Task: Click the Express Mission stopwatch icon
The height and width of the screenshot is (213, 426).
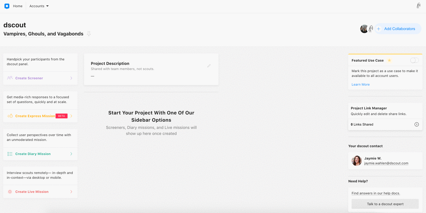Action: 10,116
